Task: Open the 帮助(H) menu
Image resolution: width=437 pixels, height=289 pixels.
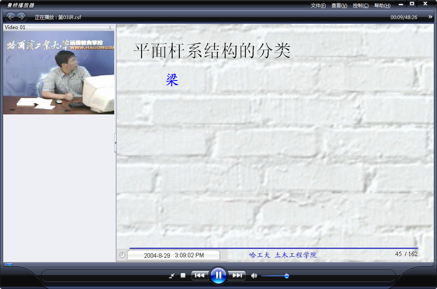Action: (382, 6)
